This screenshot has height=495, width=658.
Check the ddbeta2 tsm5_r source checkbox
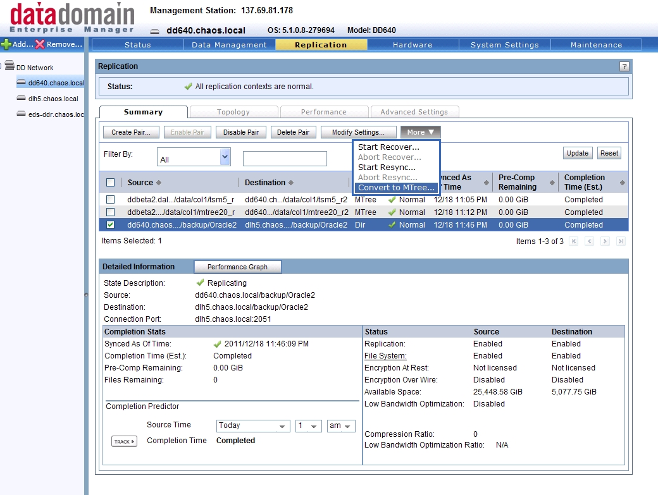pos(110,200)
